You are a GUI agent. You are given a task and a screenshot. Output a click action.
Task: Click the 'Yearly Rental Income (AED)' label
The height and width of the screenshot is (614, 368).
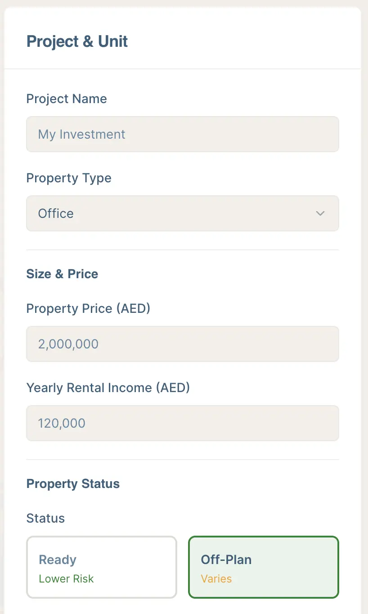tap(108, 388)
